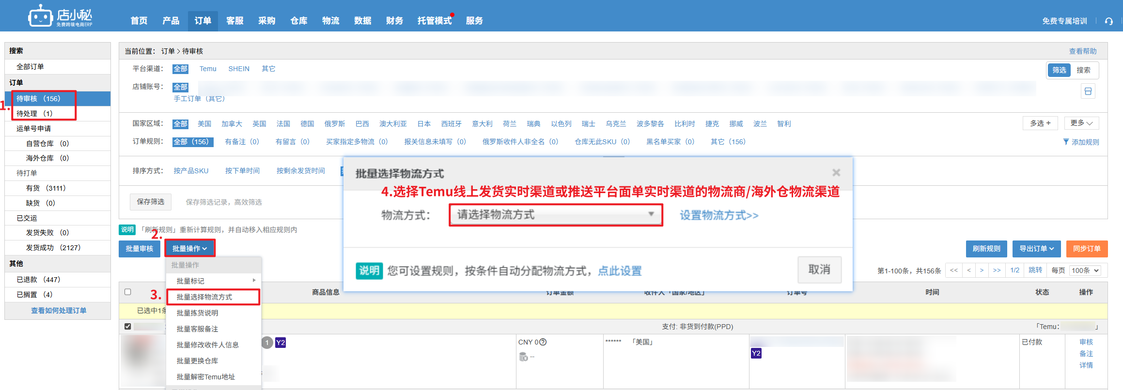This screenshot has width=1123, height=390.
Task: Go to last page with >> arrow
Action: pyautogui.click(x=997, y=270)
